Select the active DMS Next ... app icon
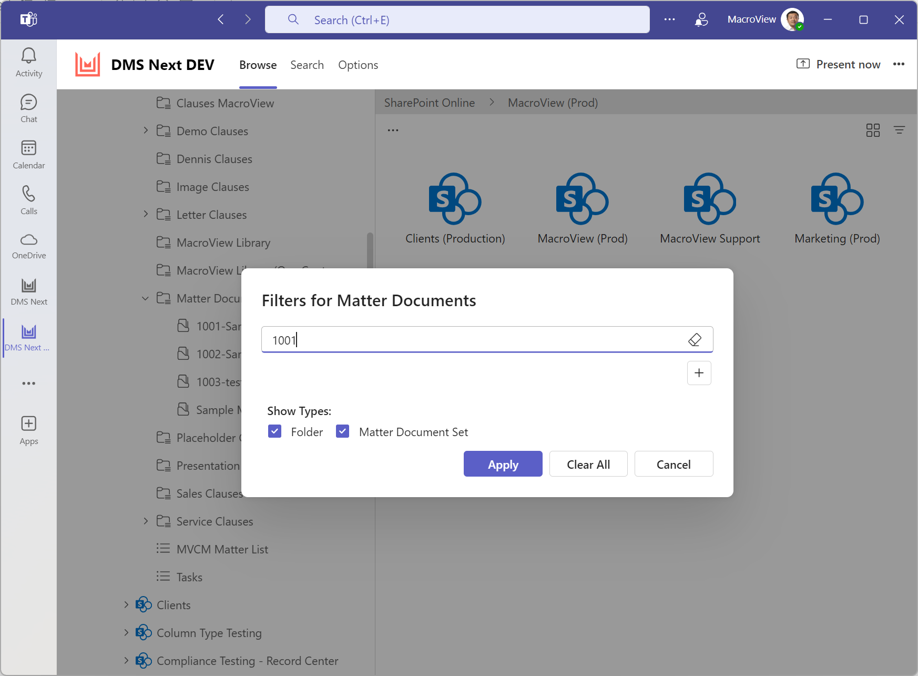 [28, 338]
